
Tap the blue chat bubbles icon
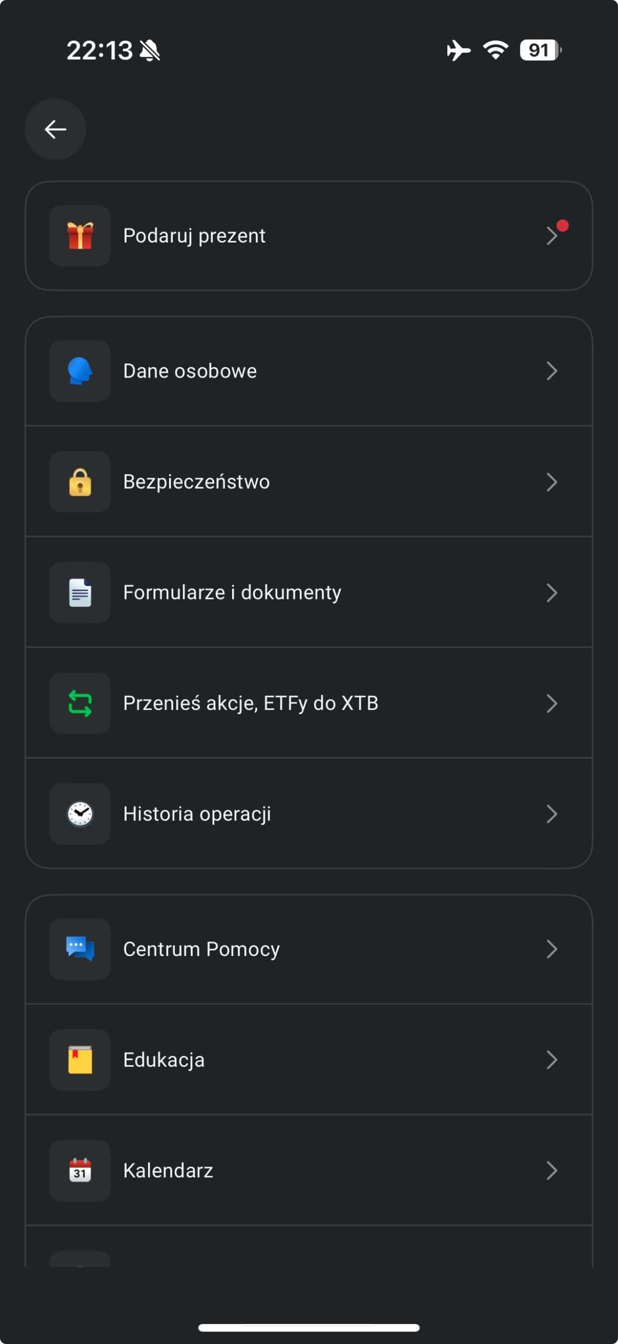tap(80, 949)
